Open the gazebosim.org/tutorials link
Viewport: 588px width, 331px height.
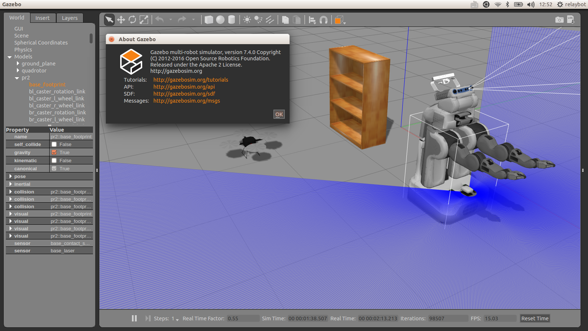click(x=191, y=80)
